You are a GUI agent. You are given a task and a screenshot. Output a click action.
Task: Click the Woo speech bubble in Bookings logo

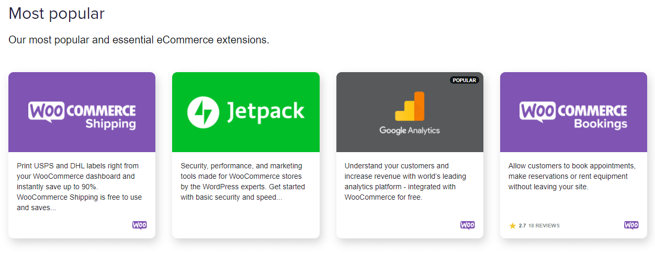point(539,112)
